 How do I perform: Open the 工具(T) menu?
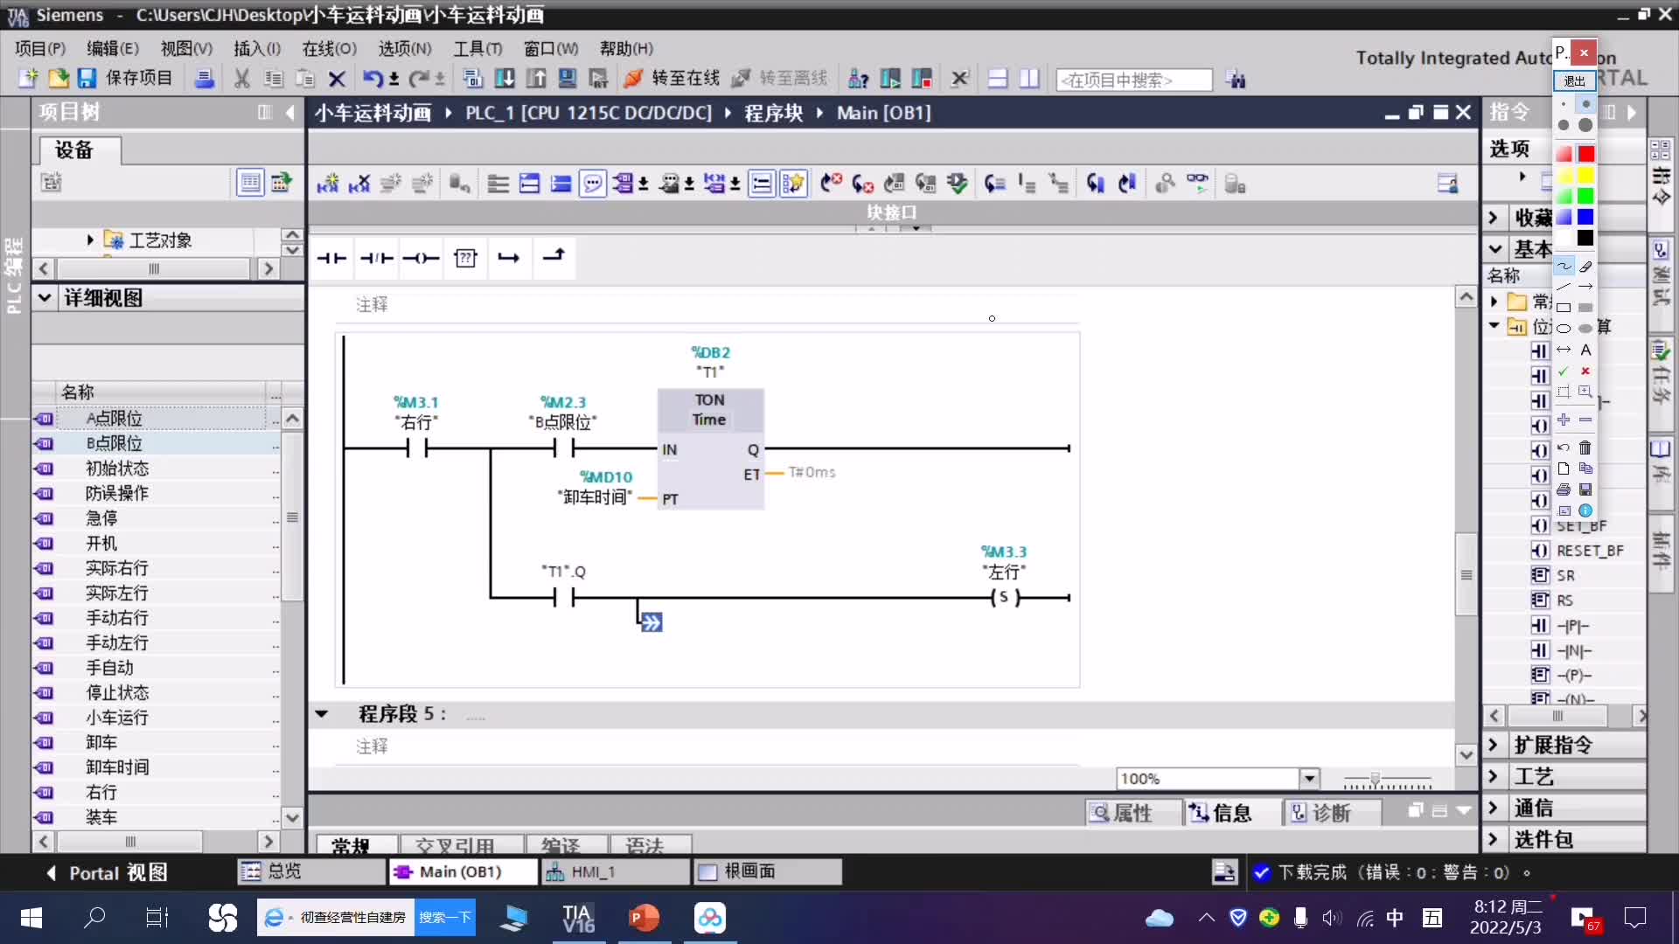pyautogui.click(x=477, y=49)
